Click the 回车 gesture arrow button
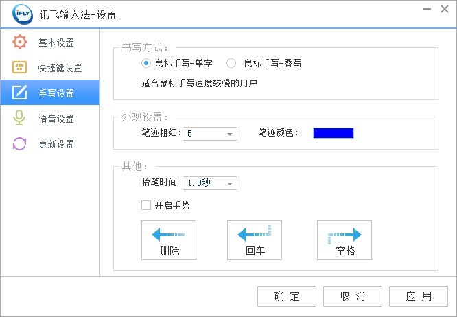Viewport: 457px width, 317px height. tap(255, 239)
